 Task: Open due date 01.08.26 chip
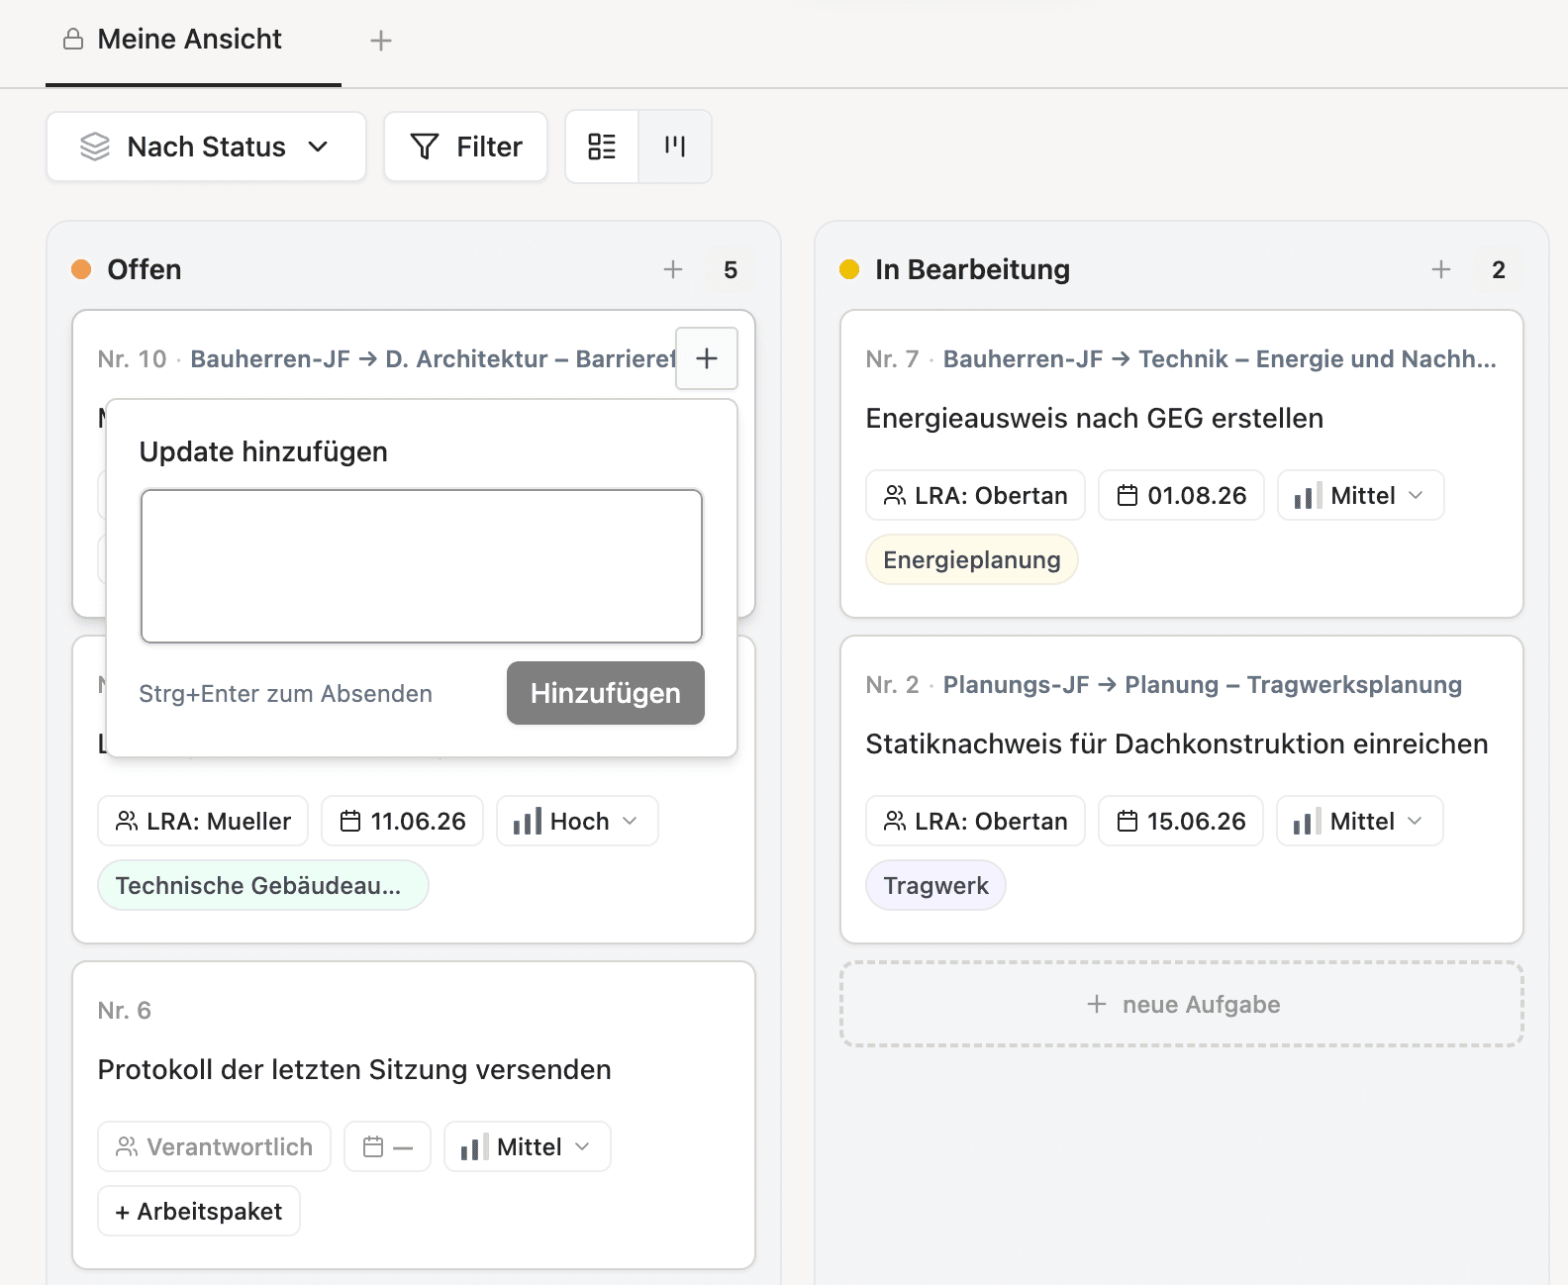pos(1181,495)
